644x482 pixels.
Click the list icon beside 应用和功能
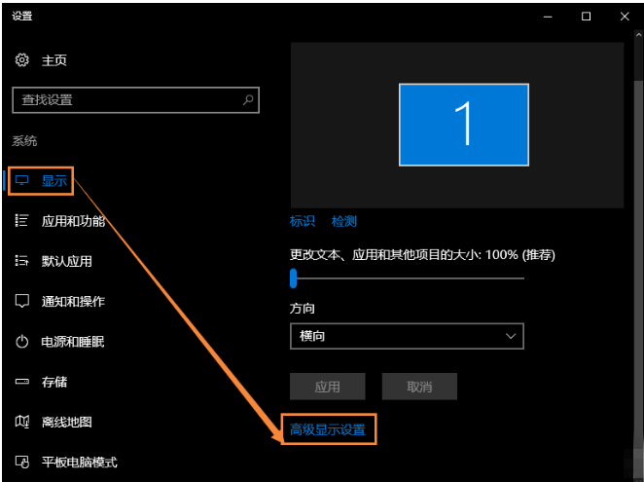click(x=22, y=221)
